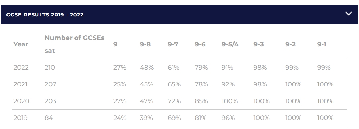
Task: Click the 39% value in 2019 row
Action: pyautogui.click(x=146, y=118)
